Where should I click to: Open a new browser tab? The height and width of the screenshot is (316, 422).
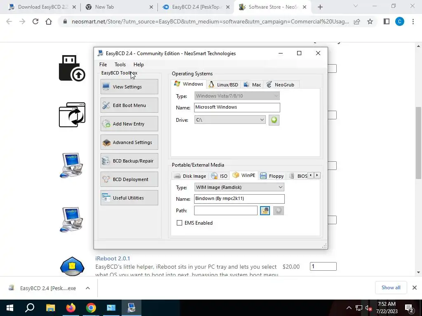click(x=320, y=7)
